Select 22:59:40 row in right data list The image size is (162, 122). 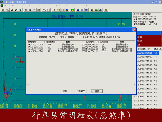click(x=148, y=89)
